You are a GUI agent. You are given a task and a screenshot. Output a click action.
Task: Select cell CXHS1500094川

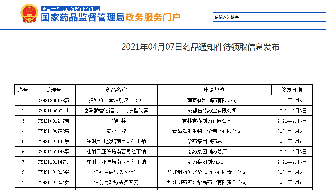pos(53,111)
